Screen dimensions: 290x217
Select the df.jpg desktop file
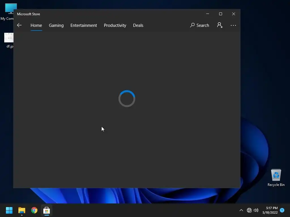[9, 40]
